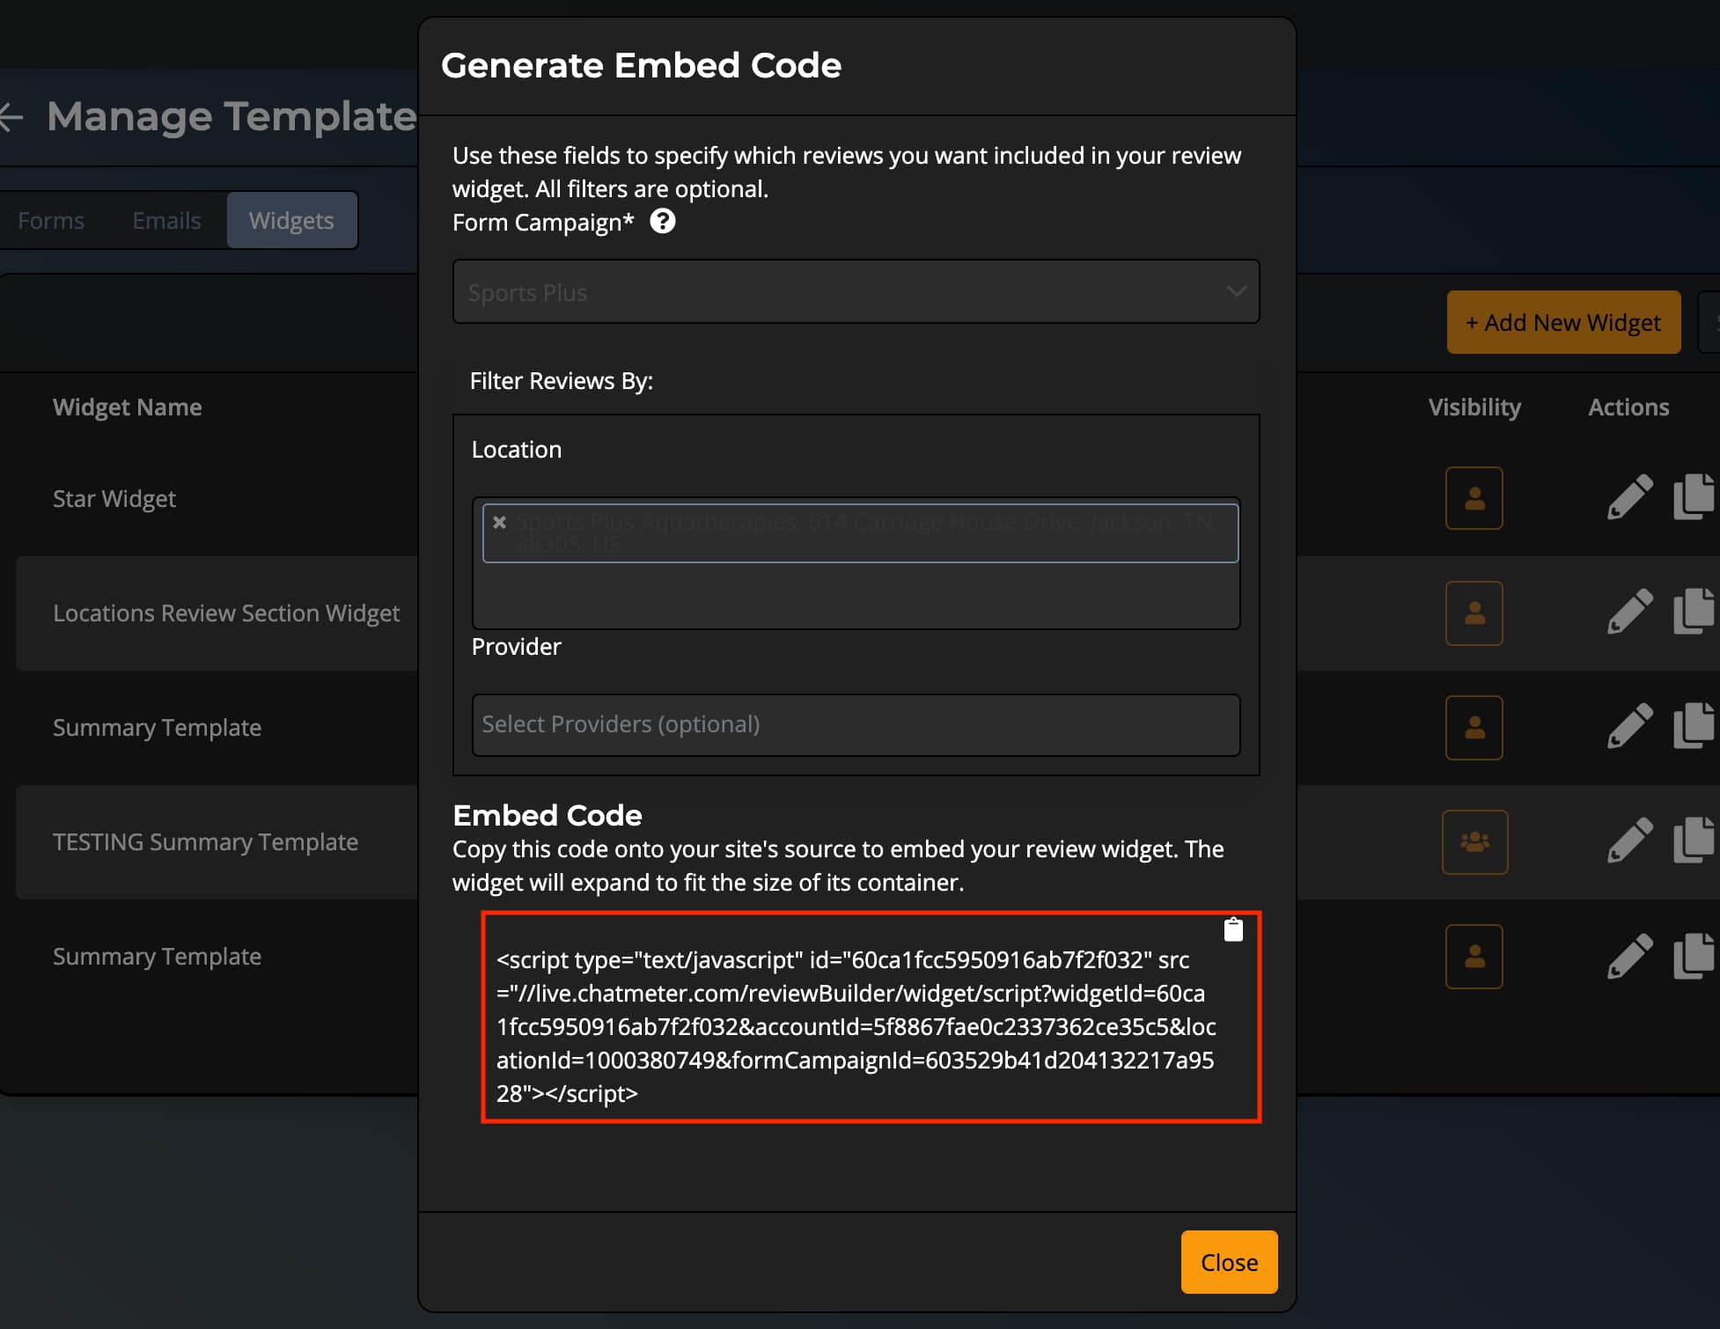Duplicate the TESTING Summary Template
This screenshot has height=1329, width=1720.
click(x=1694, y=841)
